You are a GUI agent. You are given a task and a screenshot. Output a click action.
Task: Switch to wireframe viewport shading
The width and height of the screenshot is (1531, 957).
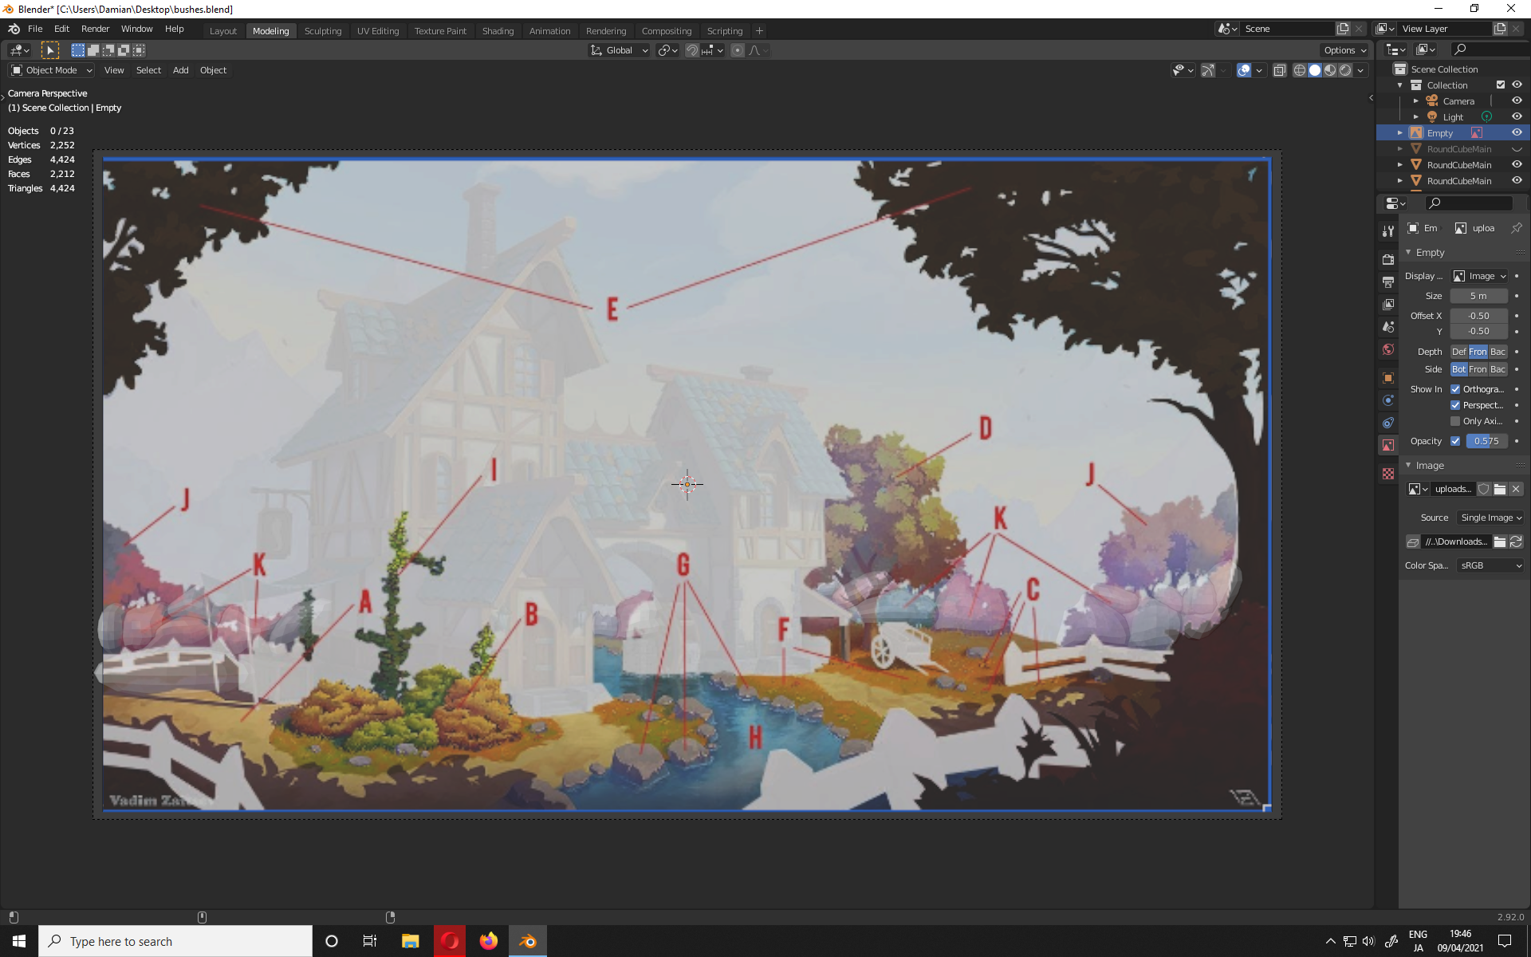coord(1300,70)
